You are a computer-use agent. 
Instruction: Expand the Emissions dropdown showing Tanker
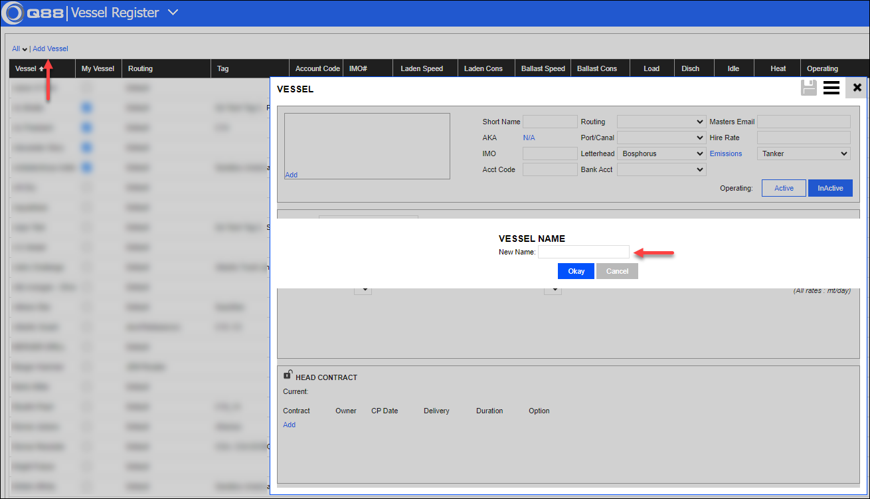pyautogui.click(x=804, y=153)
